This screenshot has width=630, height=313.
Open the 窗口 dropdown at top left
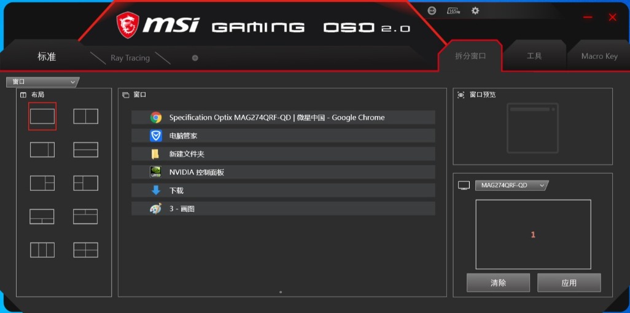pyautogui.click(x=42, y=82)
